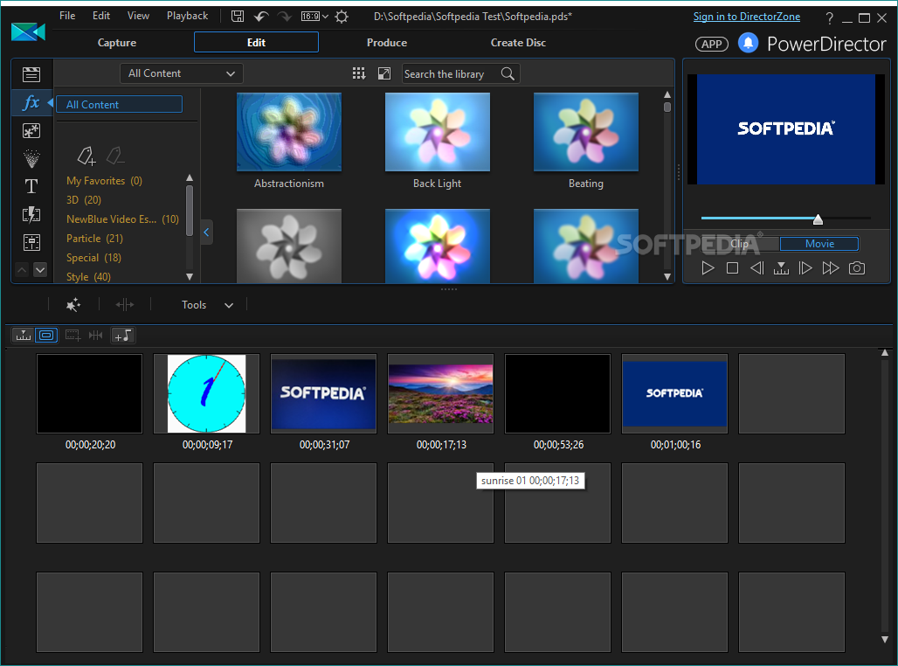Select Clip preview mode
The image size is (898, 666).
click(739, 244)
